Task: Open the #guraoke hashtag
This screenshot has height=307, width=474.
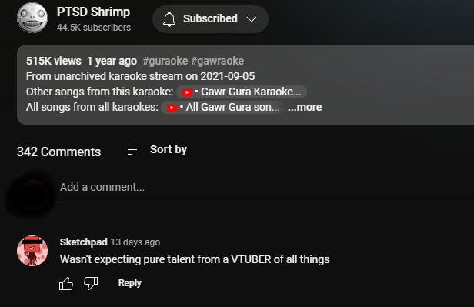Action: click(x=165, y=61)
